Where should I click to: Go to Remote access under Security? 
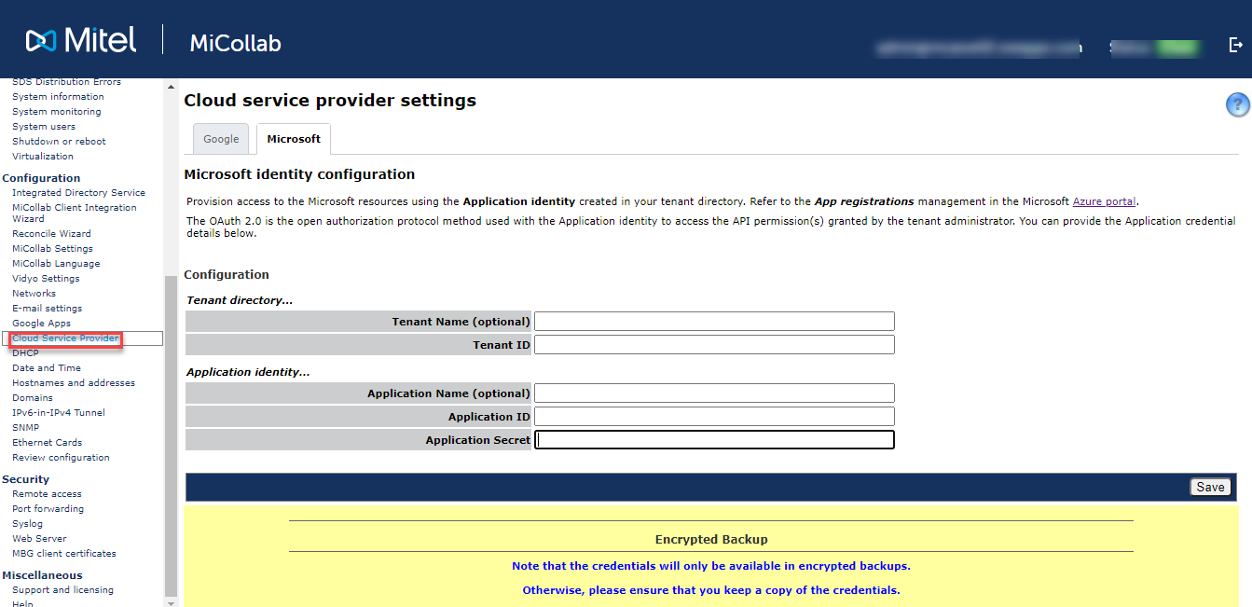pyautogui.click(x=47, y=493)
